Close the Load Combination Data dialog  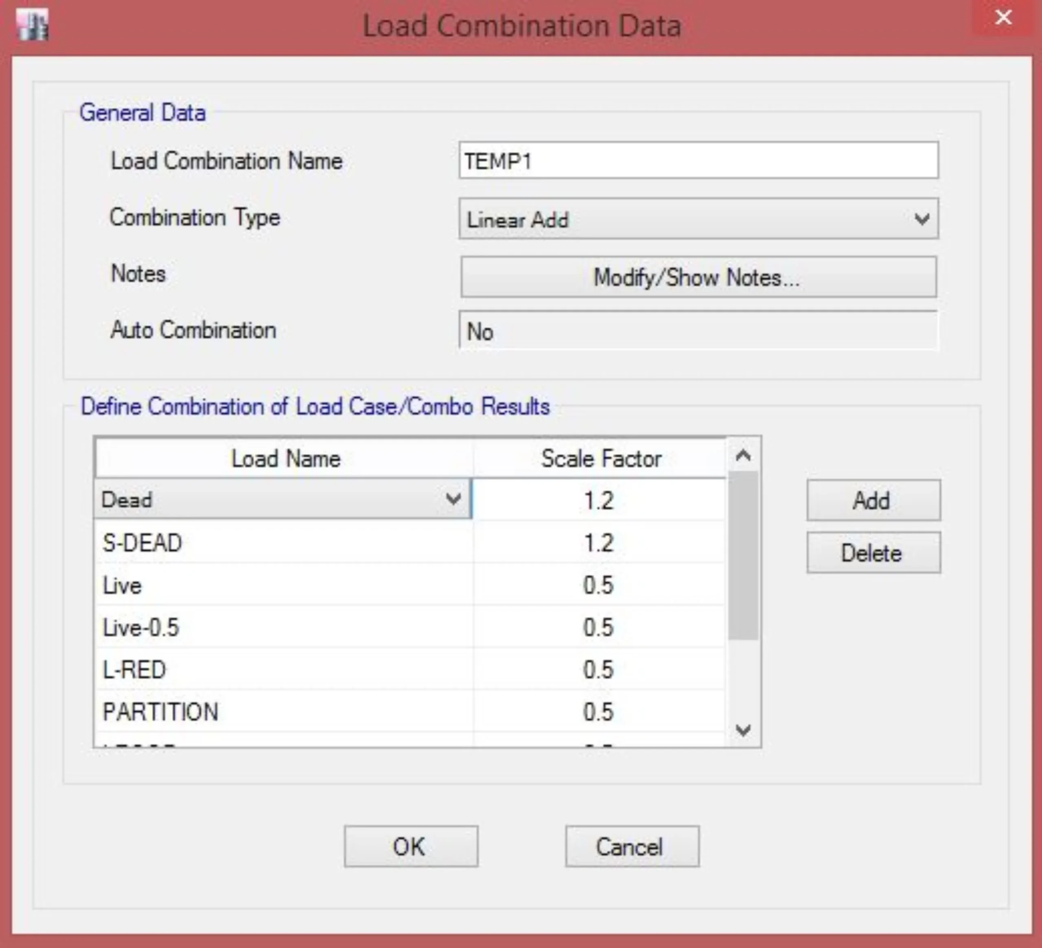click(x=1003, y=18)
